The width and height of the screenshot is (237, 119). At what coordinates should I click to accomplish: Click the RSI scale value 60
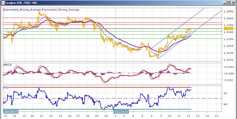pos(225,93)
